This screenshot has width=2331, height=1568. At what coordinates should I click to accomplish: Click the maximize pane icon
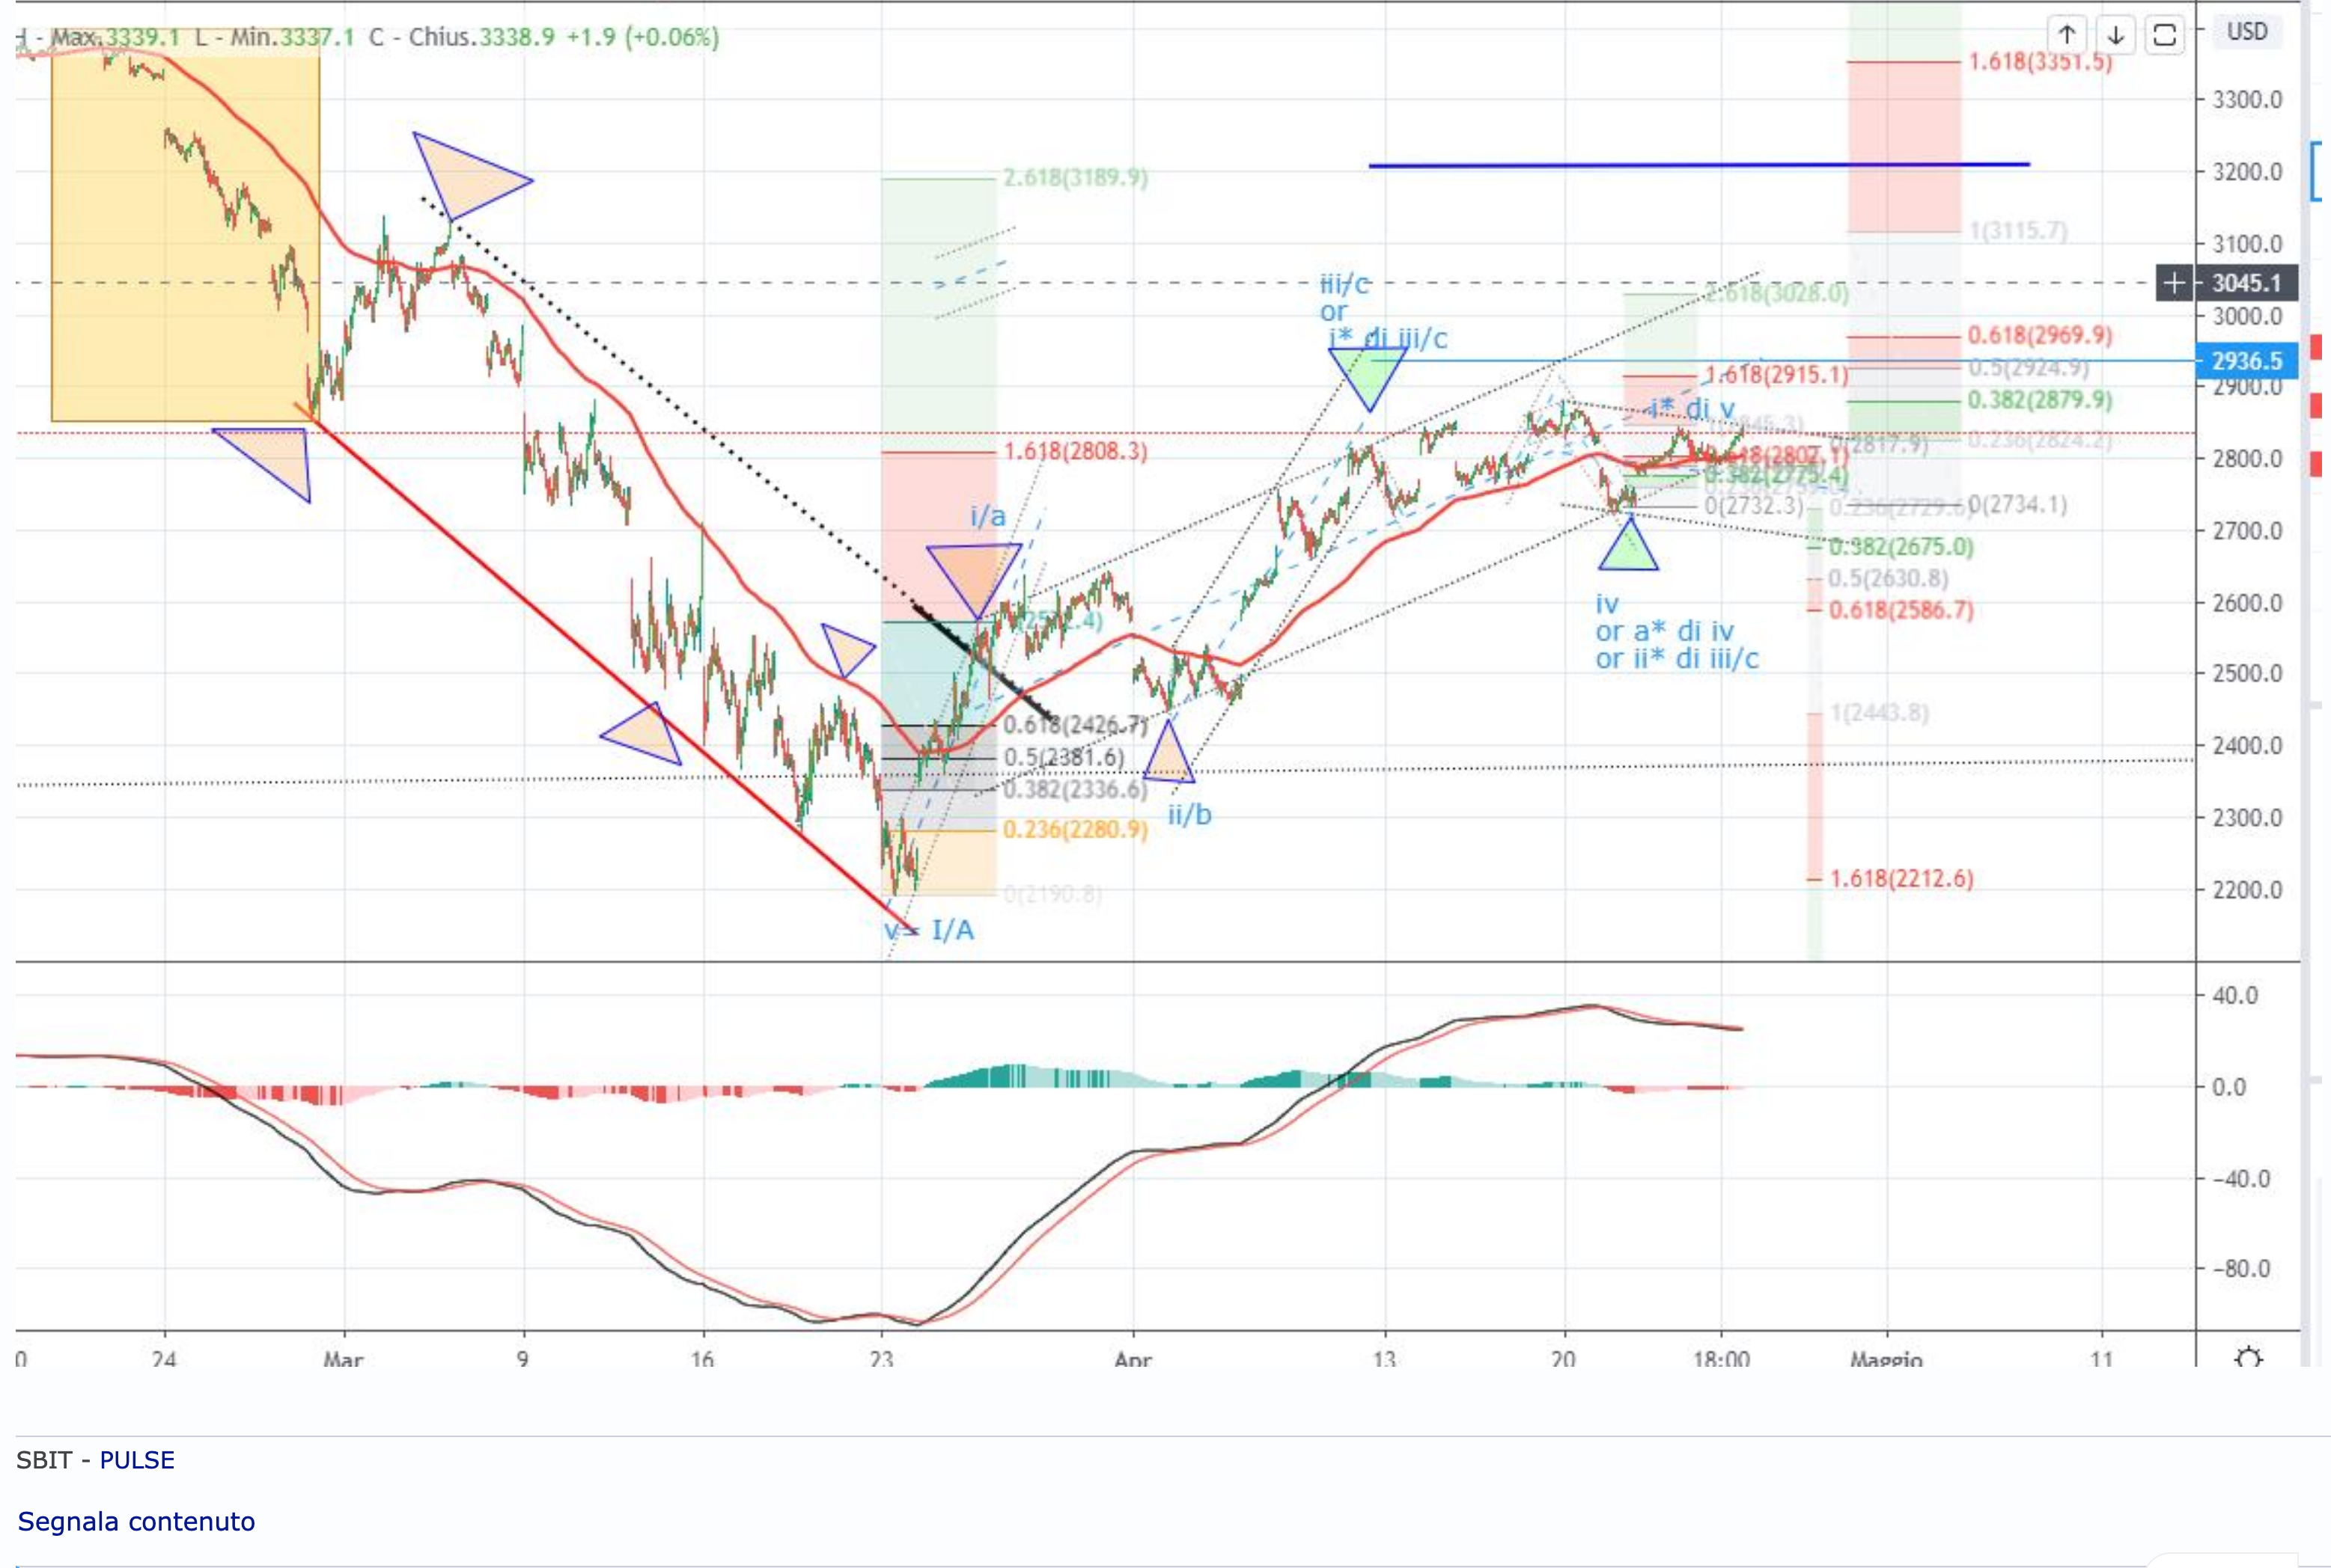[x=2165, y=35]
